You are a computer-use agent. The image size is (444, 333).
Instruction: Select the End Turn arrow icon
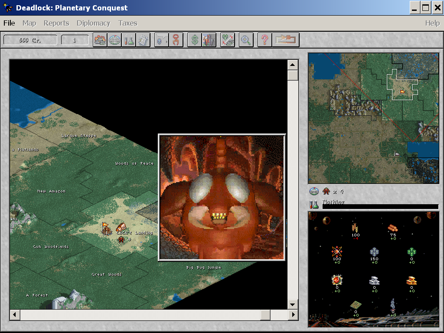click(285, 40)
